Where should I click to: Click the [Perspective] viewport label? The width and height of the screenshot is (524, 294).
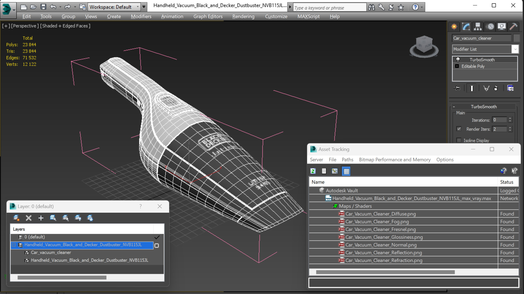pos(25,26)
